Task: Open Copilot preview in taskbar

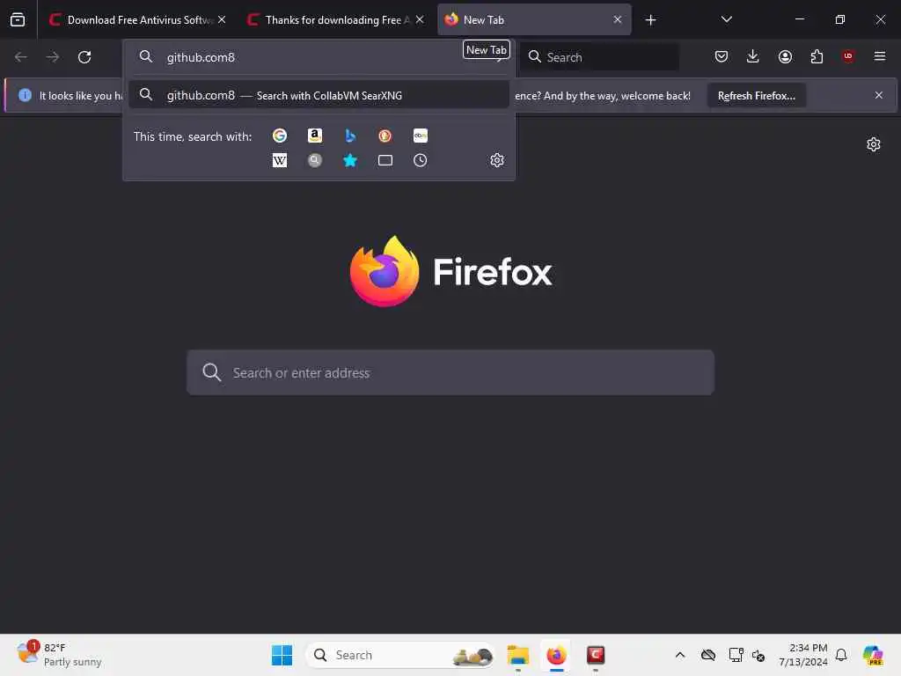Action: click(x=872, y=655)
